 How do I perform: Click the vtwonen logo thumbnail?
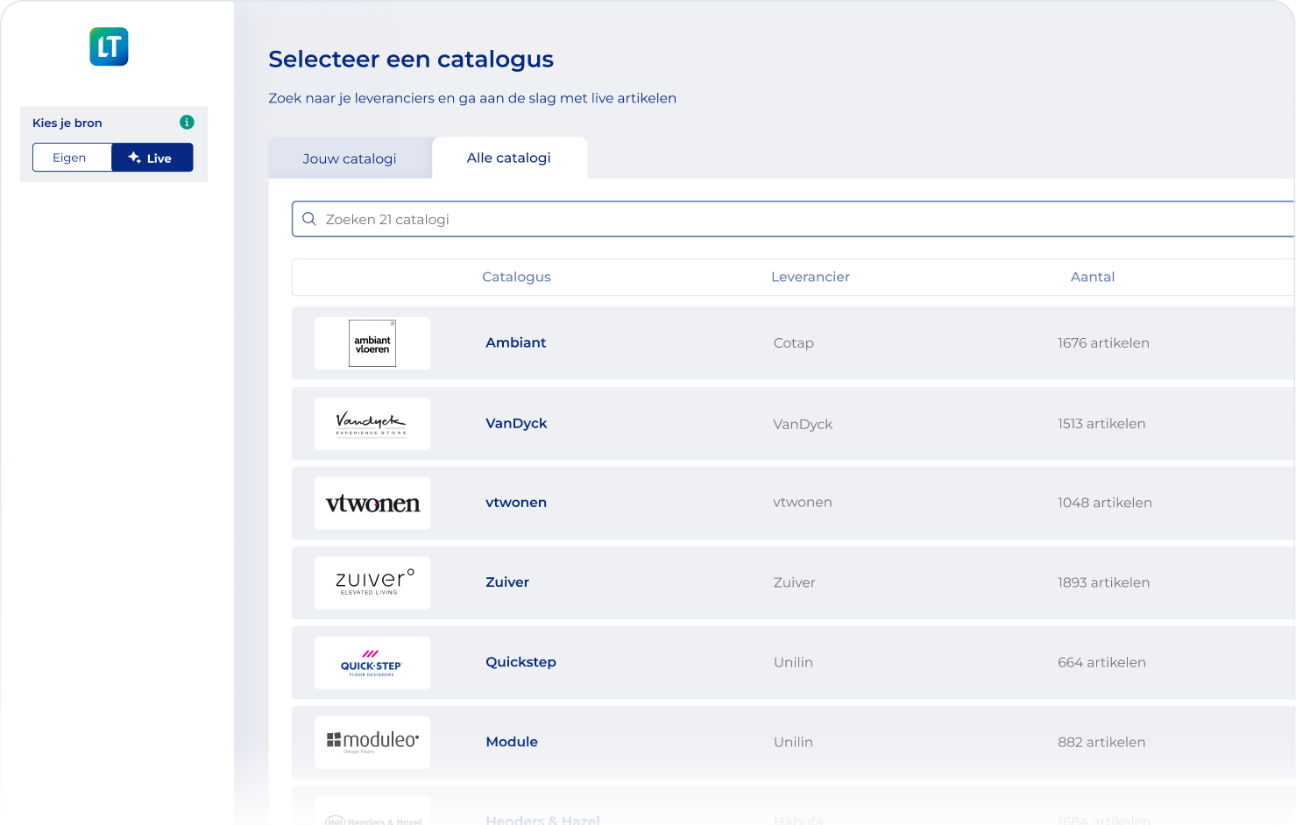point(372,504)
